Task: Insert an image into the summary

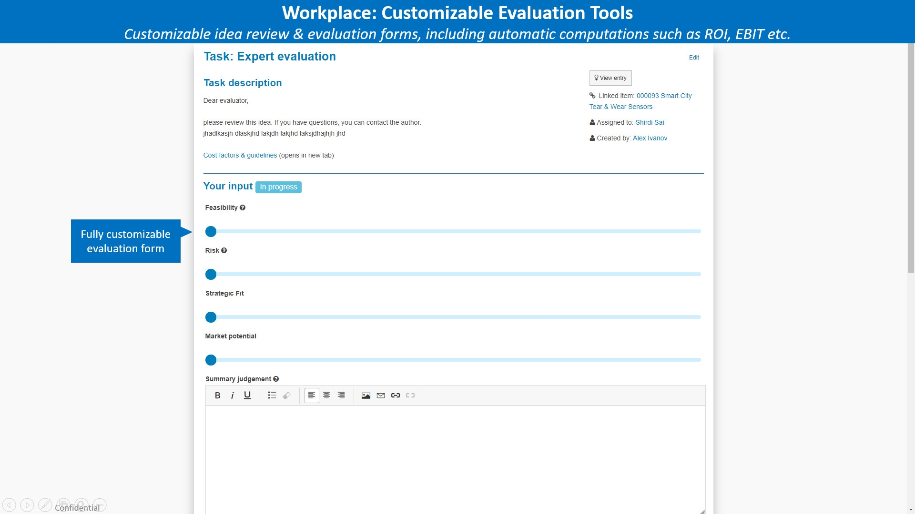Action: [x=366, y=395]
